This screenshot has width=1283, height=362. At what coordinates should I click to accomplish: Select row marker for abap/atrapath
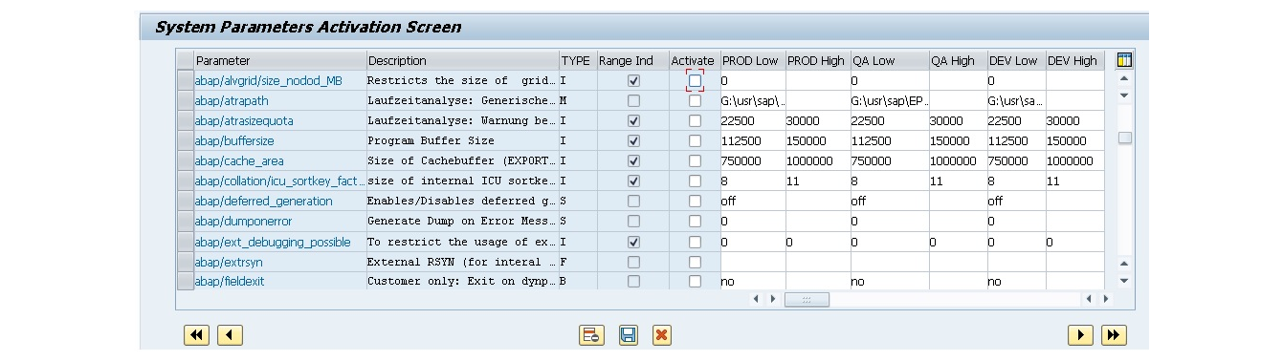click(185, 101)
